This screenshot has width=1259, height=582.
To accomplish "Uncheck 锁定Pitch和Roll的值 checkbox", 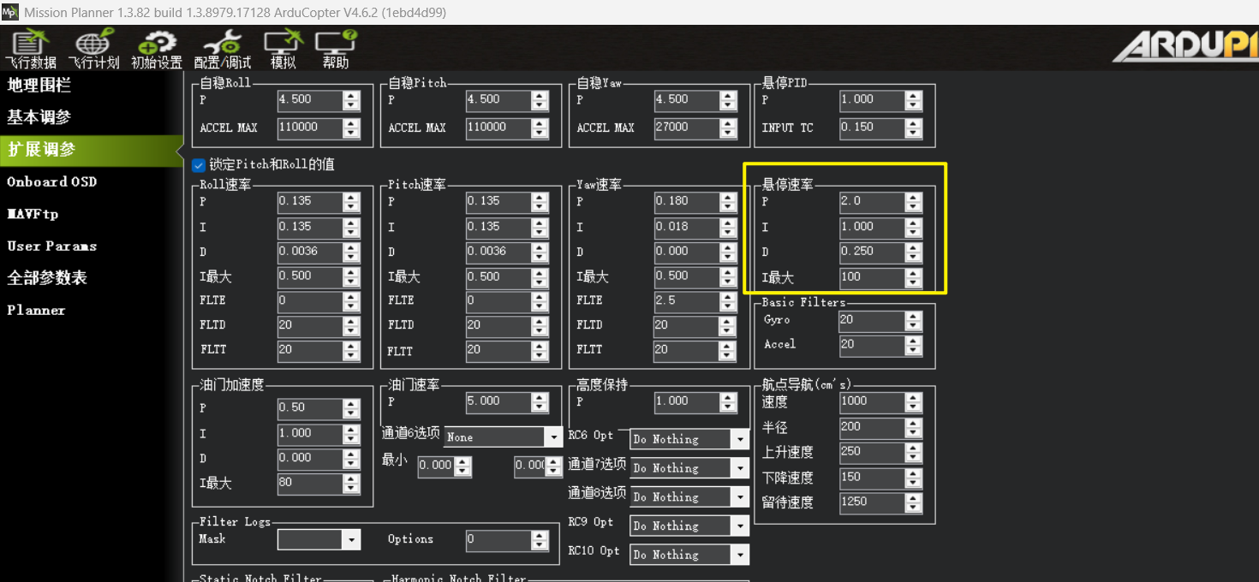I will coord(199,164).
